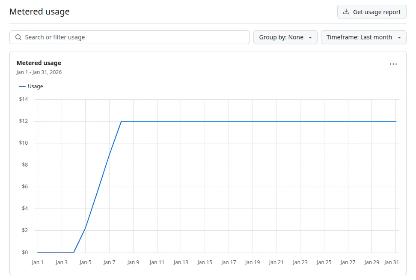Viewport: 416px width, 280px height.
Task: Click the Jan 3 x-axis label
Action: tap(62, 262)
